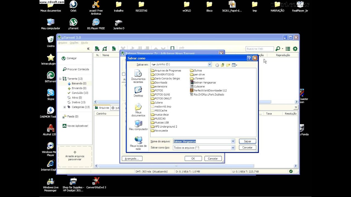The width and height of the screenshot is (351, 197).
Task: Expand the Categorias (13) tree node
Action: (x=65, y=107)
